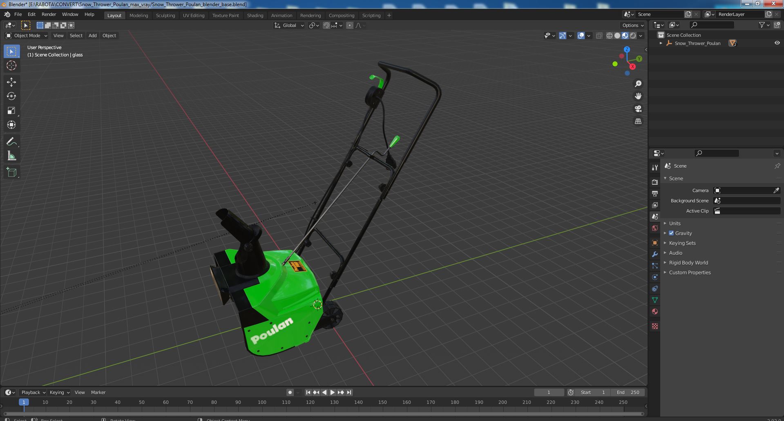Open the Render menu
This screenshot has height=421, width=784.
[49, 14]
